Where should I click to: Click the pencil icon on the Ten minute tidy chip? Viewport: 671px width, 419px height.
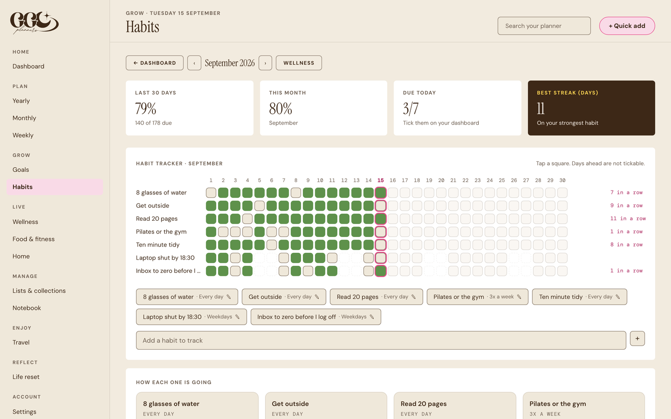point(618,297)
